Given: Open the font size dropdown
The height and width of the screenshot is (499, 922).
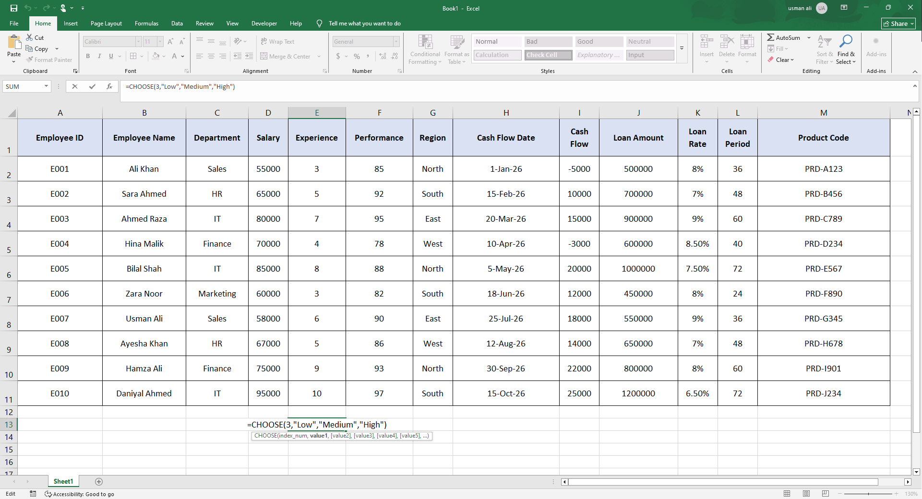Looking at the screenshot, I should pyautogui.click(x=160, y=42).
